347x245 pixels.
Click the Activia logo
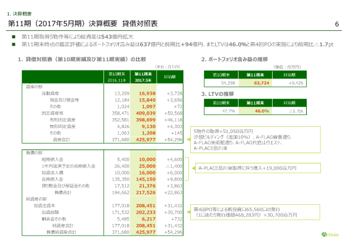pyautogui.click(x=330, y=234)
